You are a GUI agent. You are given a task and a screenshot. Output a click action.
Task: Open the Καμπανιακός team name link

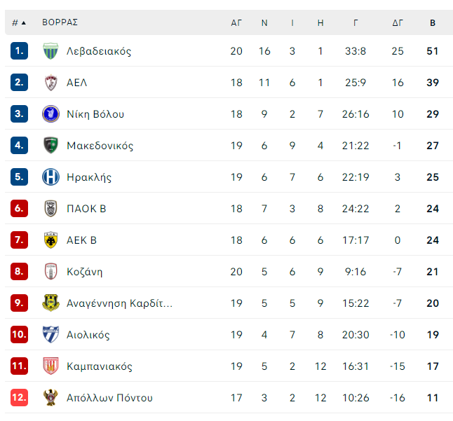point(100,366)
